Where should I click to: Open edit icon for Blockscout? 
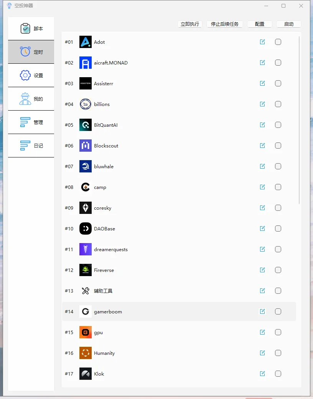tap(262, 145)
